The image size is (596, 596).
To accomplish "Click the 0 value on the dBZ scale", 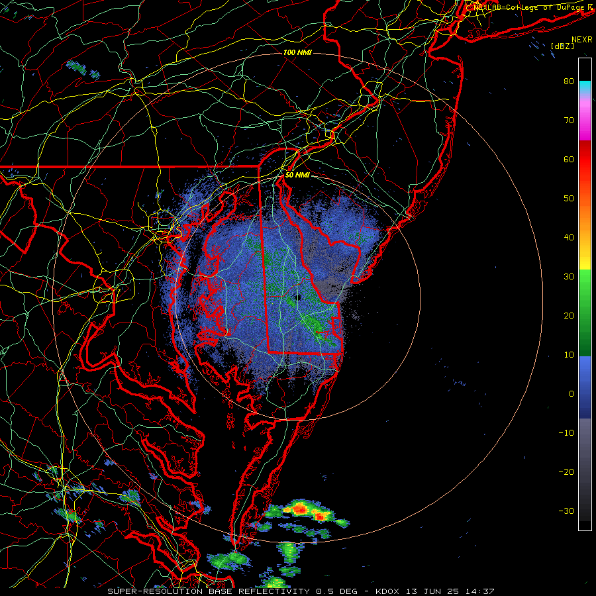I will coord(571,394).
